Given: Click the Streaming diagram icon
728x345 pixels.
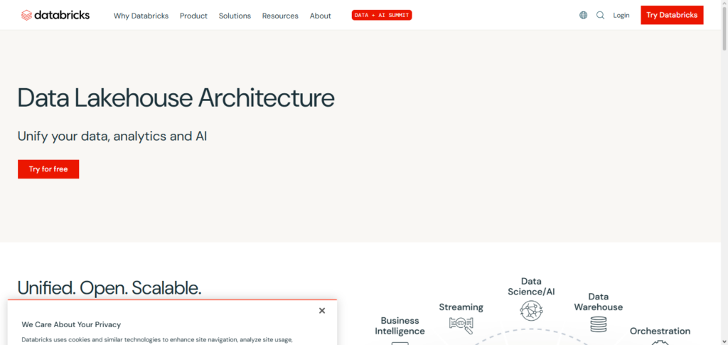Looking at the screenshot, I should (x=461, y=325).
